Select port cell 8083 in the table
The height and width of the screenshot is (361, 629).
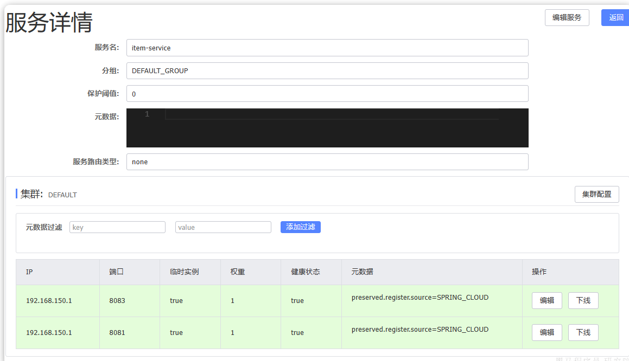(117, 300)
